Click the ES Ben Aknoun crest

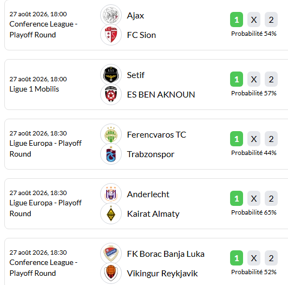coord(111,94)
